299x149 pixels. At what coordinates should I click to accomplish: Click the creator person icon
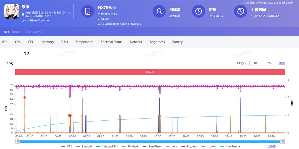click(159, 11)
